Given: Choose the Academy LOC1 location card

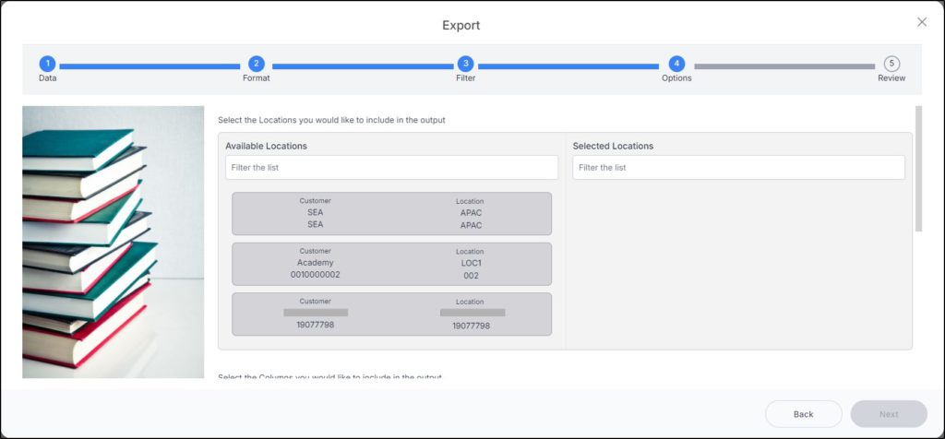Looking at the screenshot, I should click(x=391, y=263).
